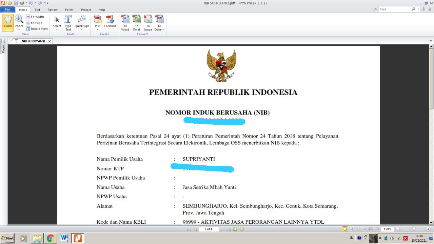Viewport: 434px width, 244px height.
Task: Choose the Select tool
Action: 57,23
